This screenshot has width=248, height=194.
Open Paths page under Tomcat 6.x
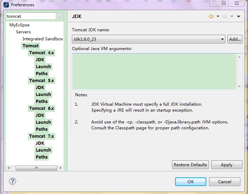pyautogui.click(x=42, y=129)
